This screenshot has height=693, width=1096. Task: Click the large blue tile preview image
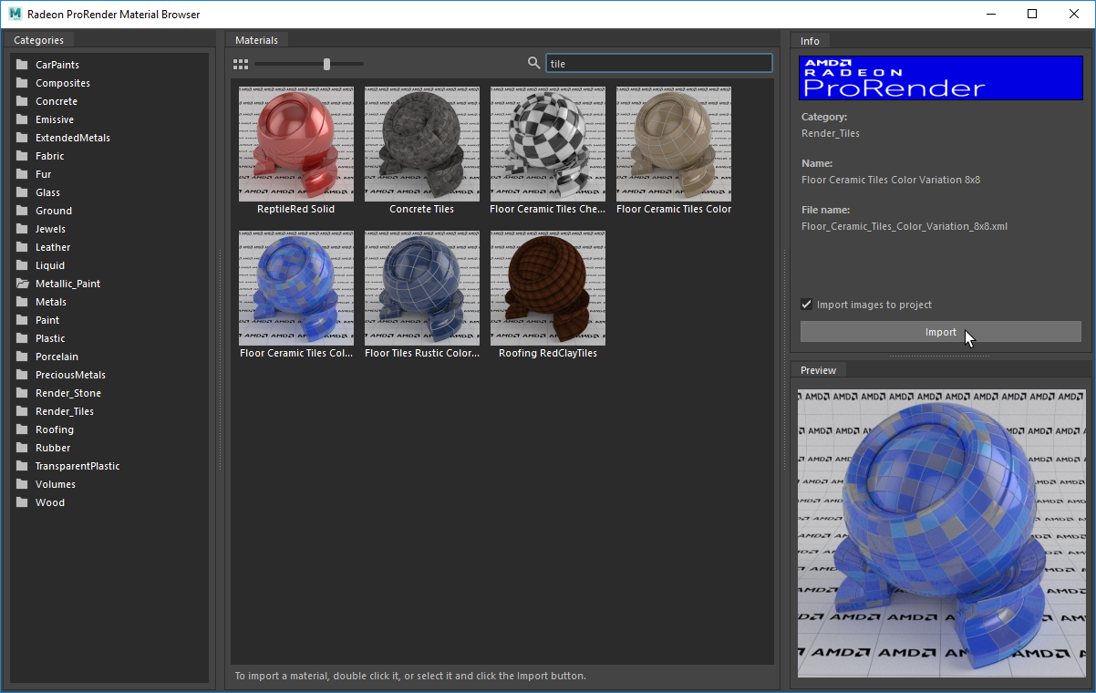pyautogui.click(x=942, y=533)
